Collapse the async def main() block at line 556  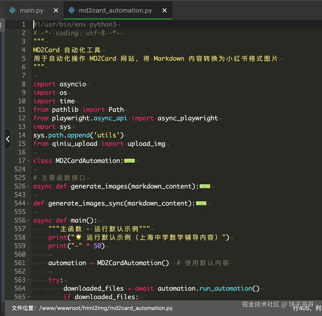coord(28,221)
